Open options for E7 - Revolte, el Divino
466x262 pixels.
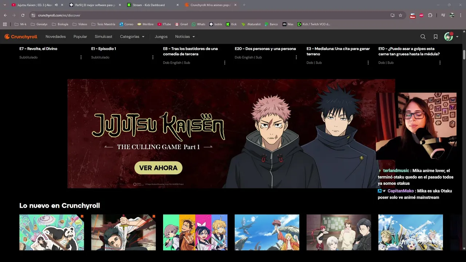pos(81,57)
